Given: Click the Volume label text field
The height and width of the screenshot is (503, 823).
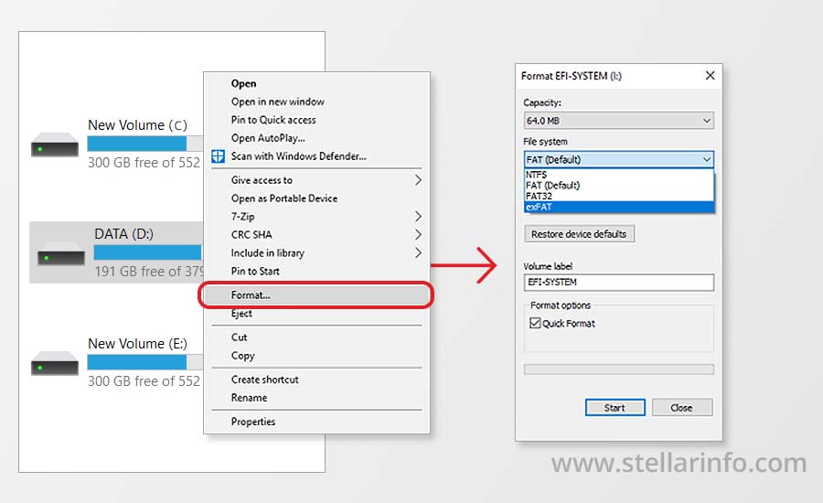Looking at the screenshot, I should tap(618, 283).
